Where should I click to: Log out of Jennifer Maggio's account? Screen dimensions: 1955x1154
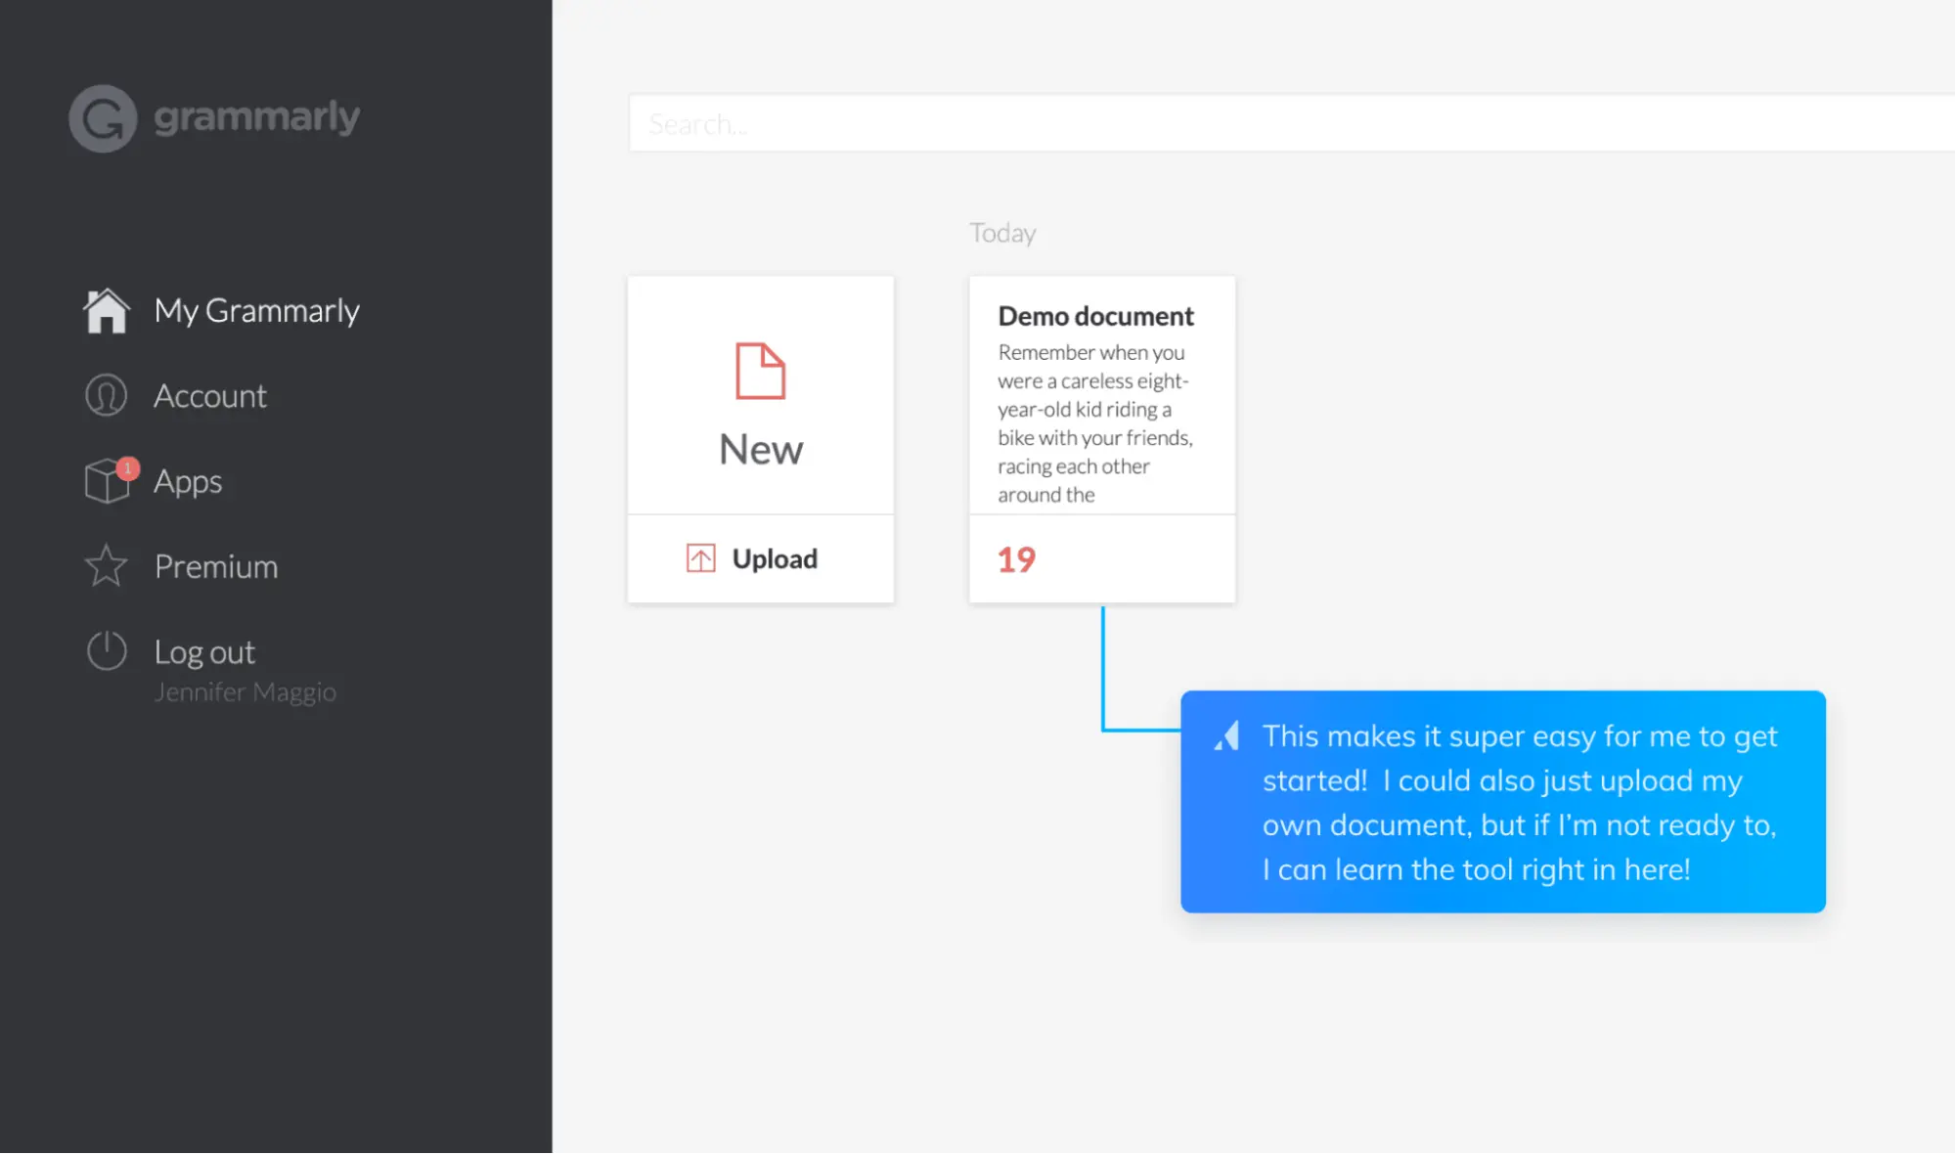tap(204, 651)
